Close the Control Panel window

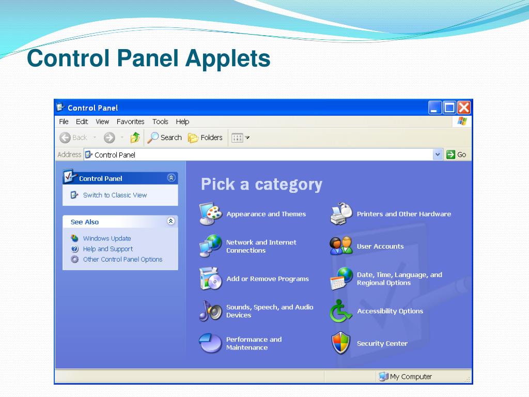click(464, 108)
